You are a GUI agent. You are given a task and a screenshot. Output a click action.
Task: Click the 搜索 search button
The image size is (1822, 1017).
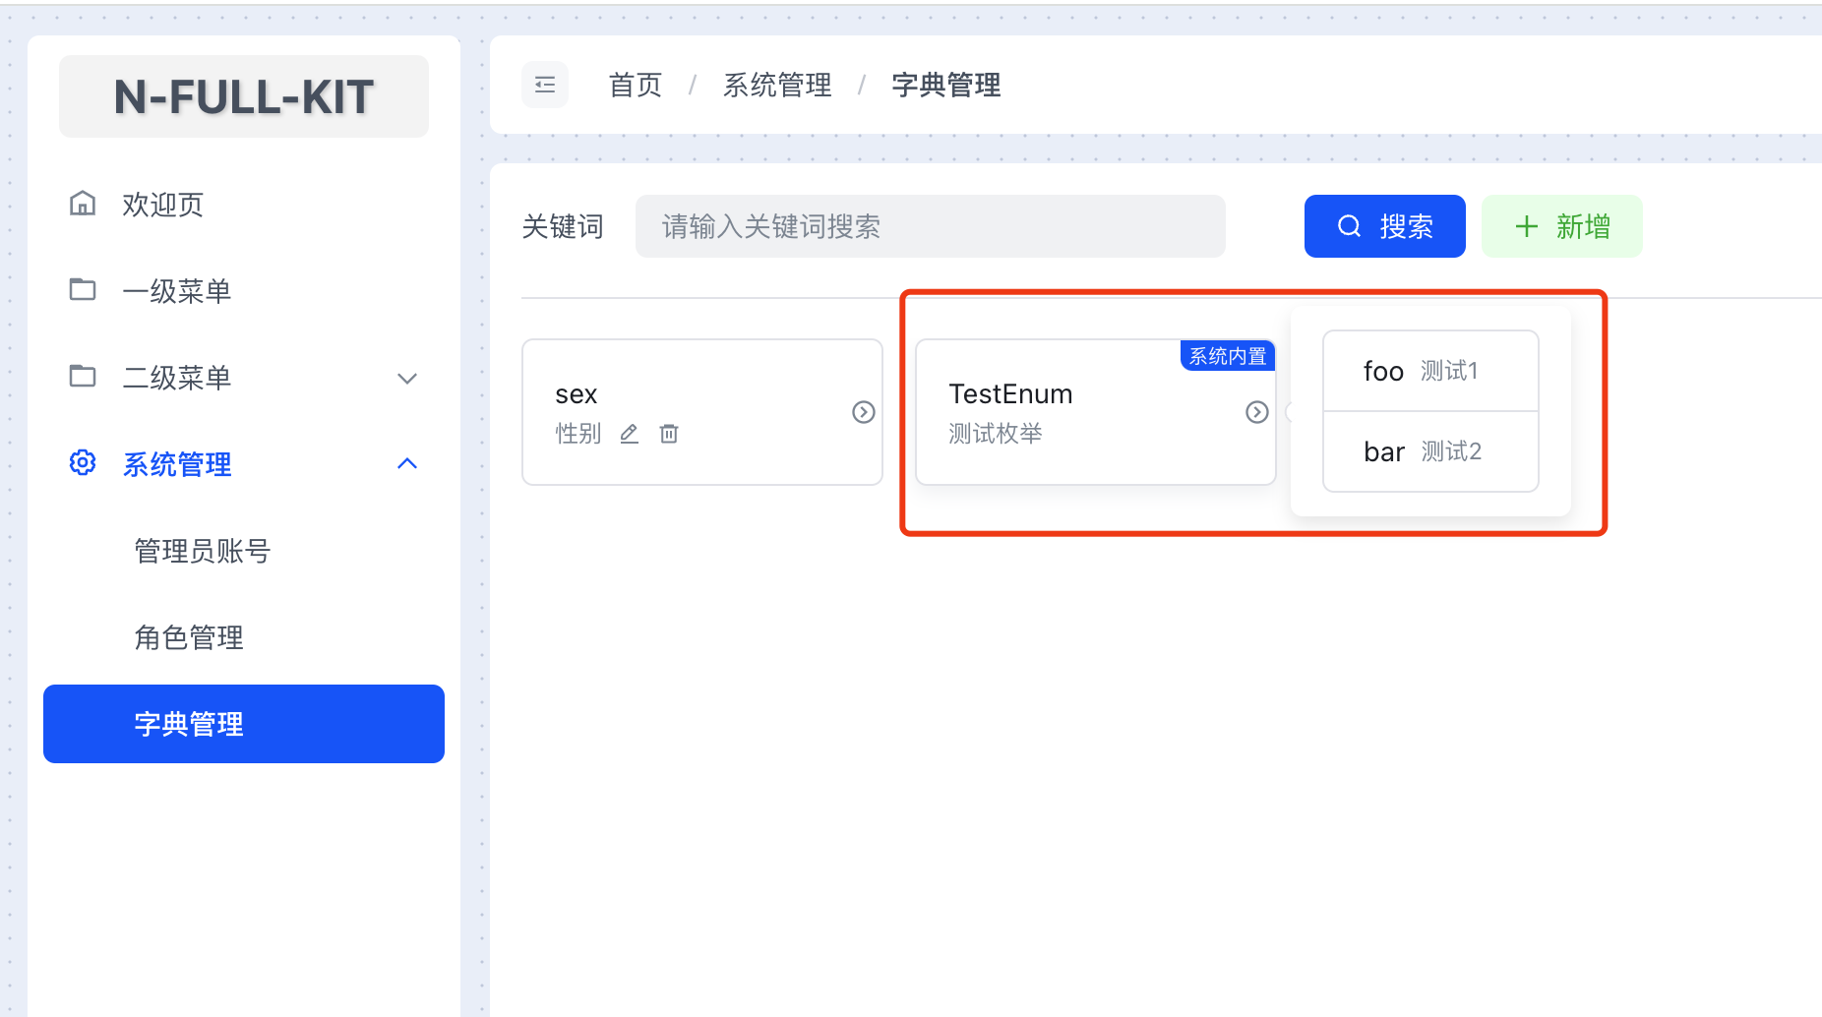pyautogui.click(x=1384, y=225)
